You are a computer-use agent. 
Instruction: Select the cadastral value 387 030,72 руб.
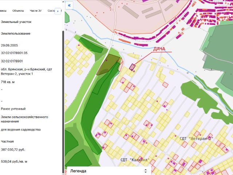click(x=13, y=150)
